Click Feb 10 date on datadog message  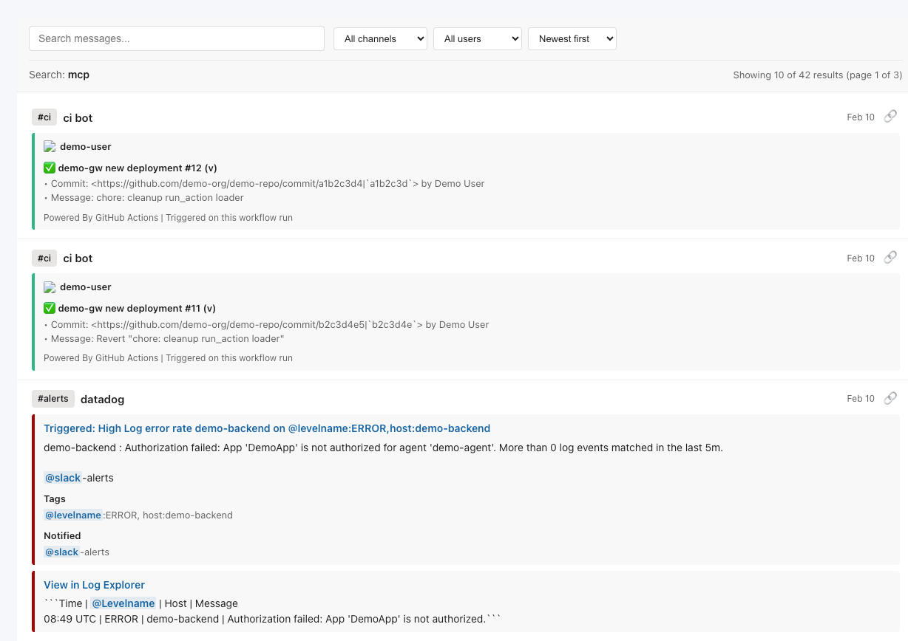[861, 398]
